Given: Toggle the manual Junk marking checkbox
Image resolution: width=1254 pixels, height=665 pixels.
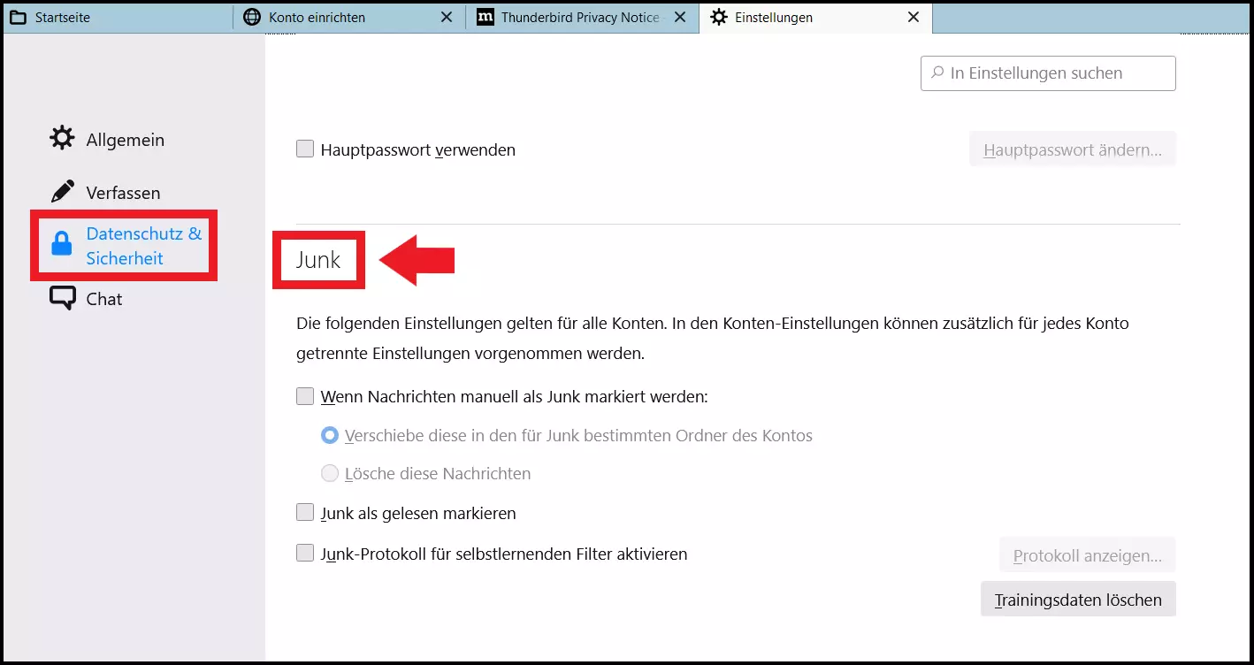Looking at the screenshot, I should (305, 396).
